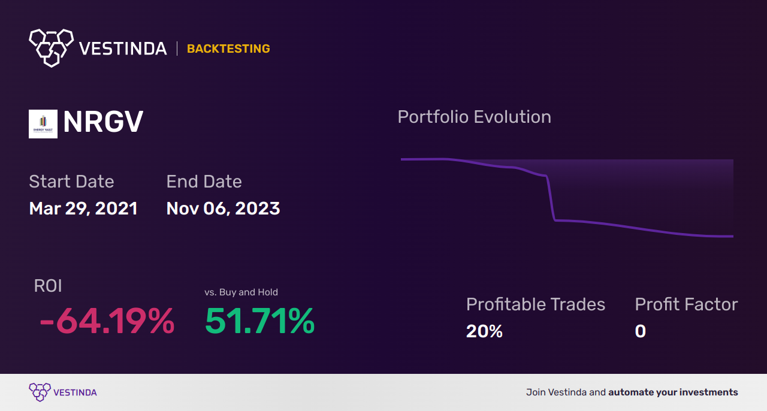
Task: Click the Join Vestinda and automate your investments link
Action: click(632, 392)
